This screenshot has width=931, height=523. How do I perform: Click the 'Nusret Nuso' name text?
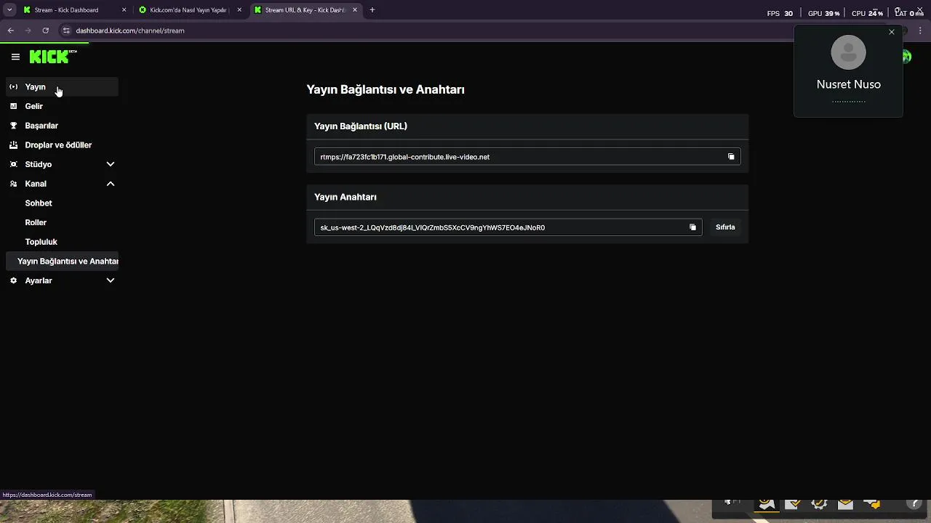pos(848,84)
